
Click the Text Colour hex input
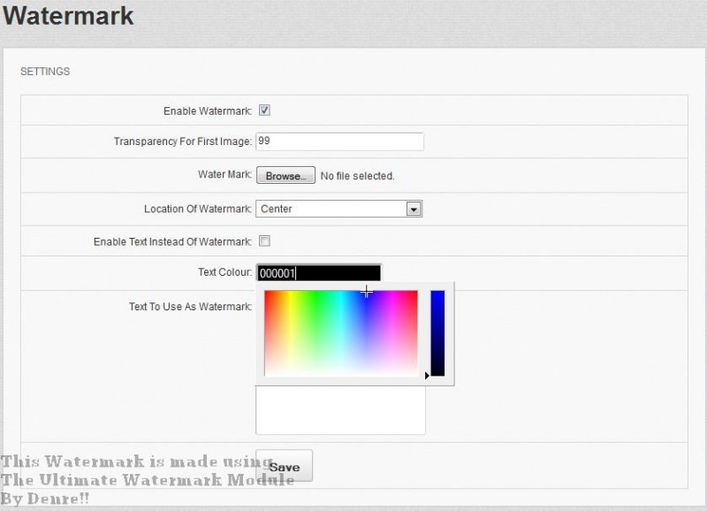tap(319, 273)
